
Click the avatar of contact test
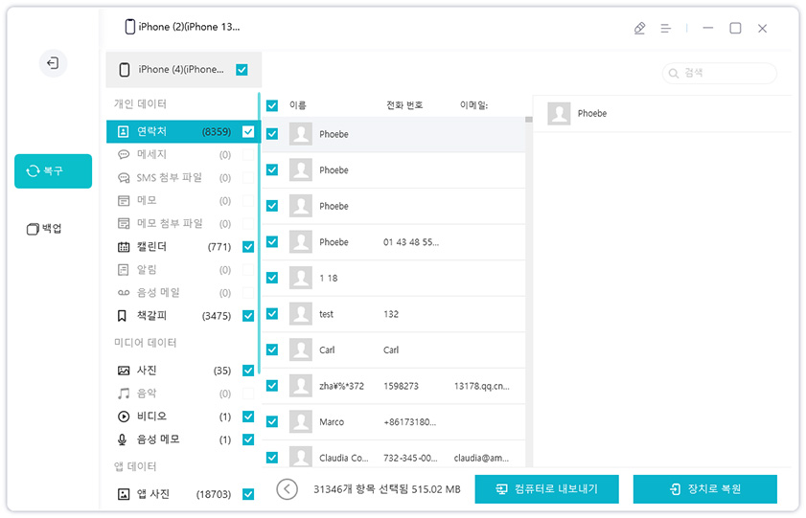301,314
